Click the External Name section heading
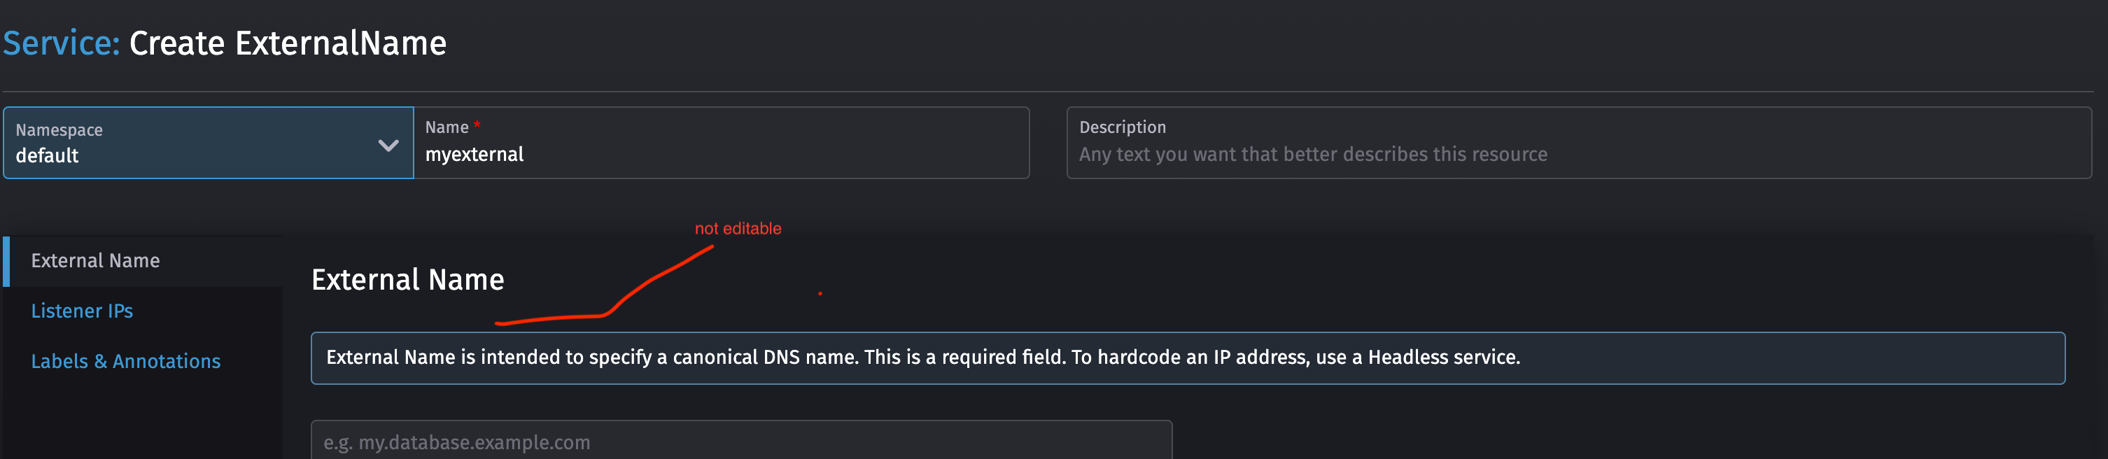Image resolution: width=2108 pixels, height=459 pixels. click(407, 279)
